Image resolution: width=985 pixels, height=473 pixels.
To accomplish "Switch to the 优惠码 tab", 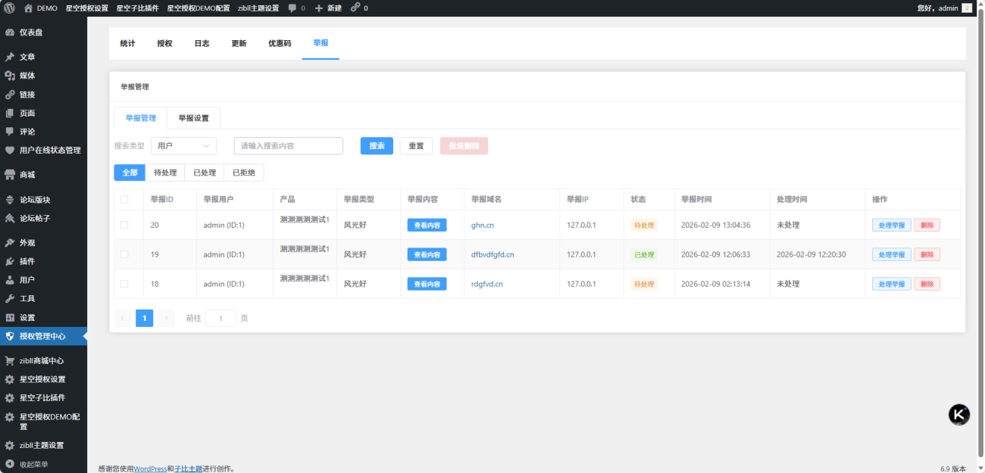I will [280, 44].
